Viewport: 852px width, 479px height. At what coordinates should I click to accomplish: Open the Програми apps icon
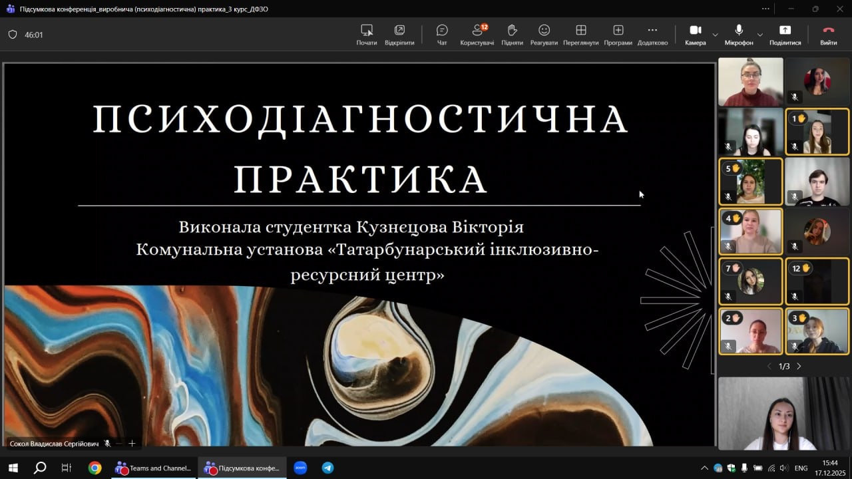tap(618, 35)
